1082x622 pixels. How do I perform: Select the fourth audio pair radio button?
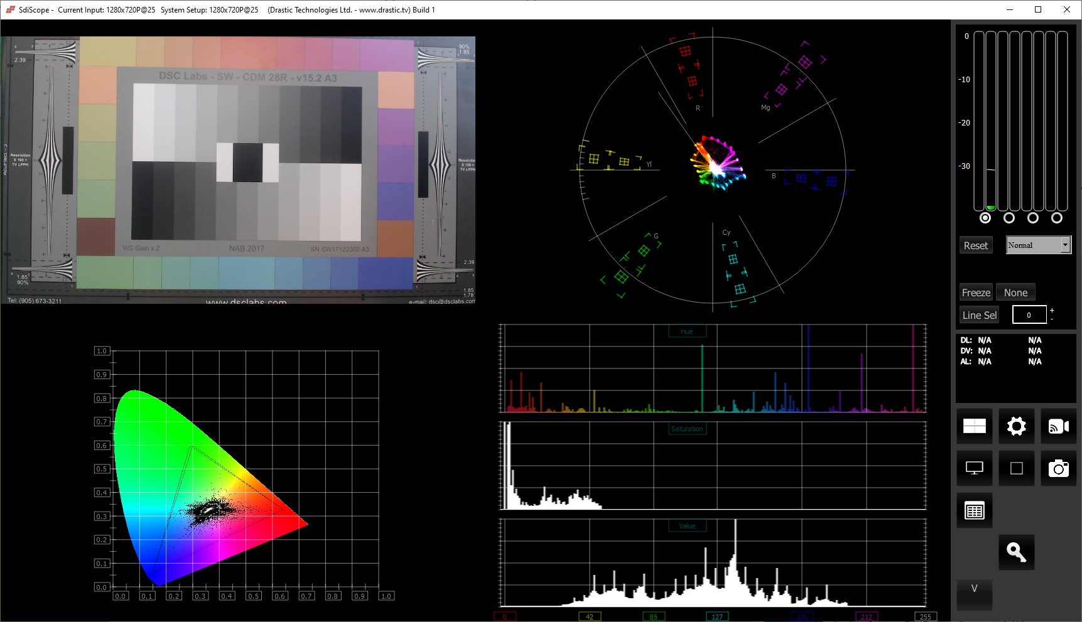pyautogui.click(x=1057, y=218)
